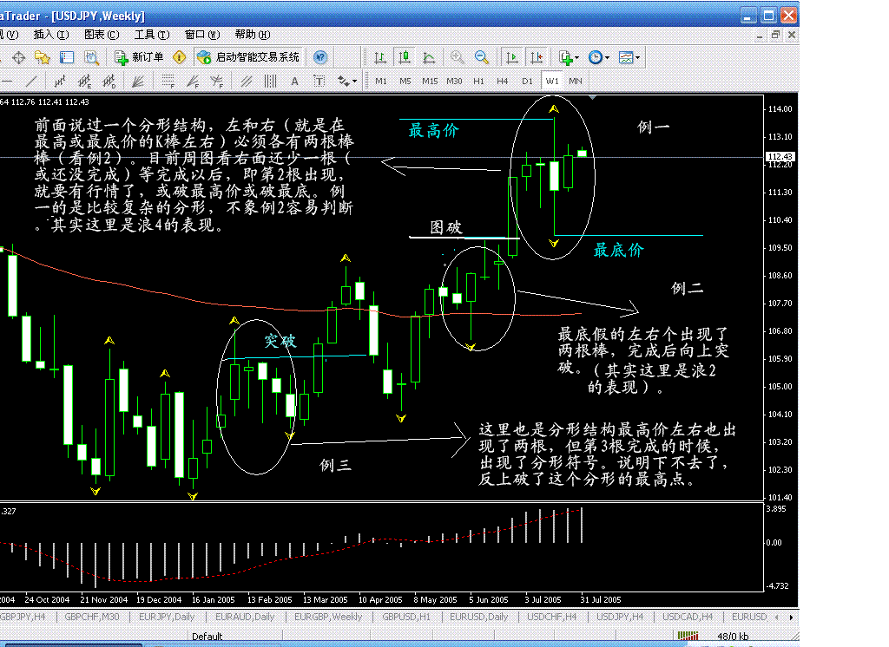Switch to EURAUD,Daily chart tab
889x647 pixels.
(245, 617)
